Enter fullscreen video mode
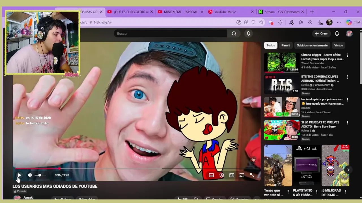362x203 pixels. pos(252,175)
